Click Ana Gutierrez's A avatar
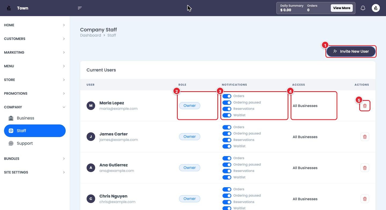This screenshot has width=386, height=210. coord(91,168)
